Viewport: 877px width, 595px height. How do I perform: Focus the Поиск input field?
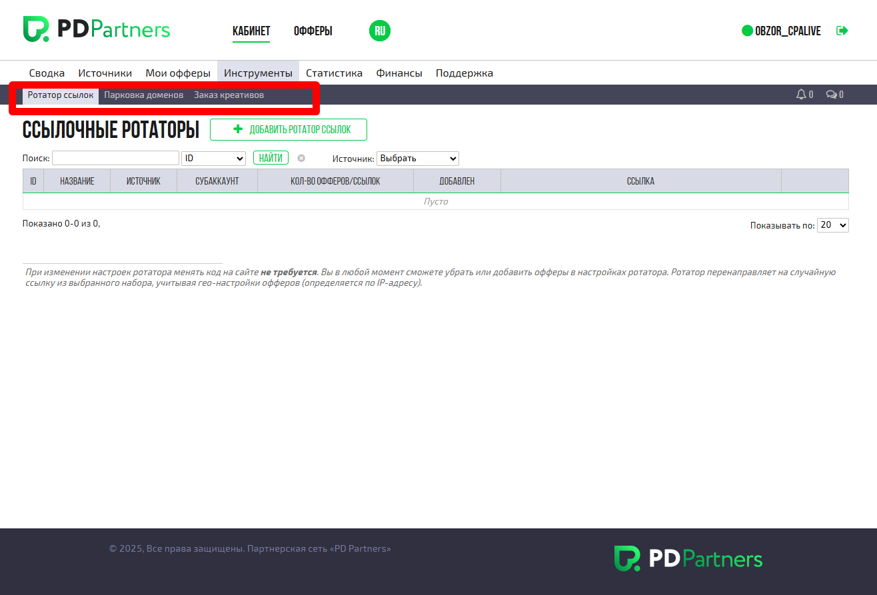click(x=115, y=158)
